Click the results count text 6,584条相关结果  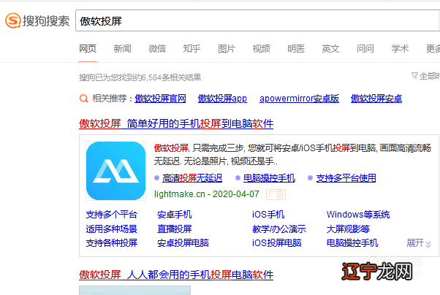[x=172, y=77]
